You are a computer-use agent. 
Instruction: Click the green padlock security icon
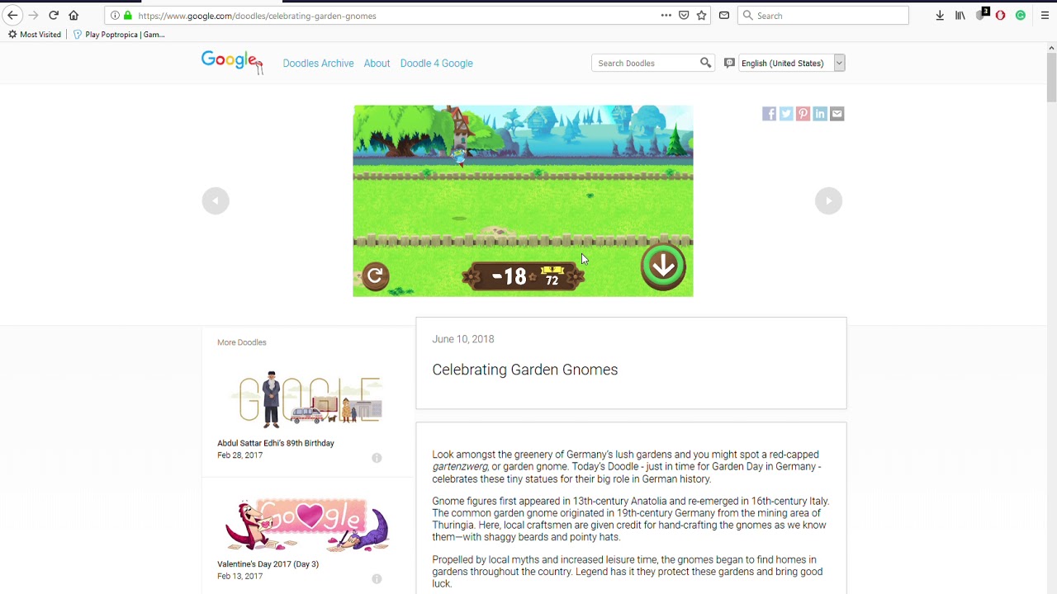127,16
